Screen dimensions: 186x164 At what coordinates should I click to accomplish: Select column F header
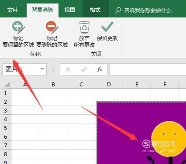click(165, 84)
